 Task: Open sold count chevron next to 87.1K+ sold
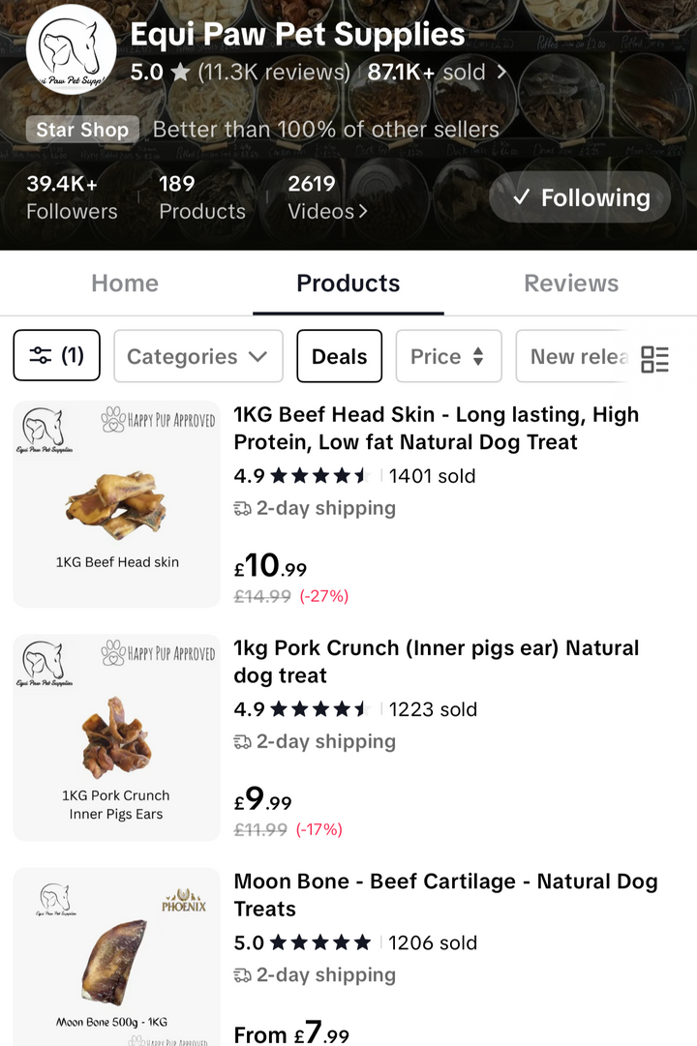[x=501, y=73]
